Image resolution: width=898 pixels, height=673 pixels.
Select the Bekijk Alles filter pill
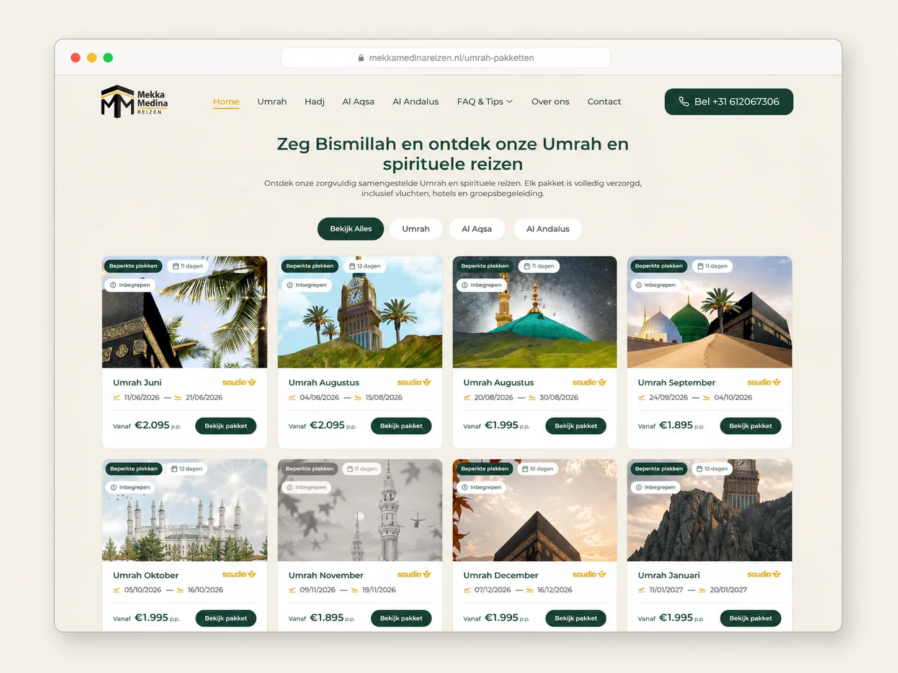tap(350, 229)
